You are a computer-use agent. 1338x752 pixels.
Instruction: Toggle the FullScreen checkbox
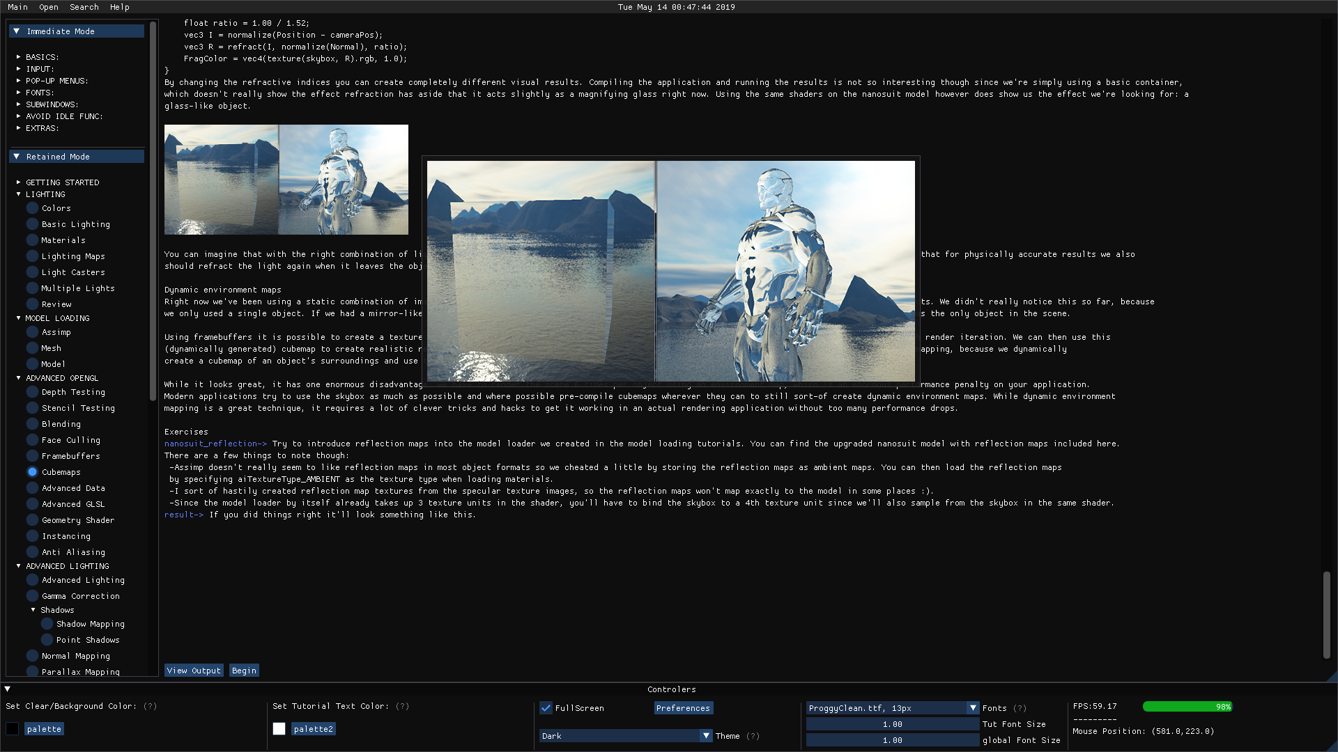[546, 708]
